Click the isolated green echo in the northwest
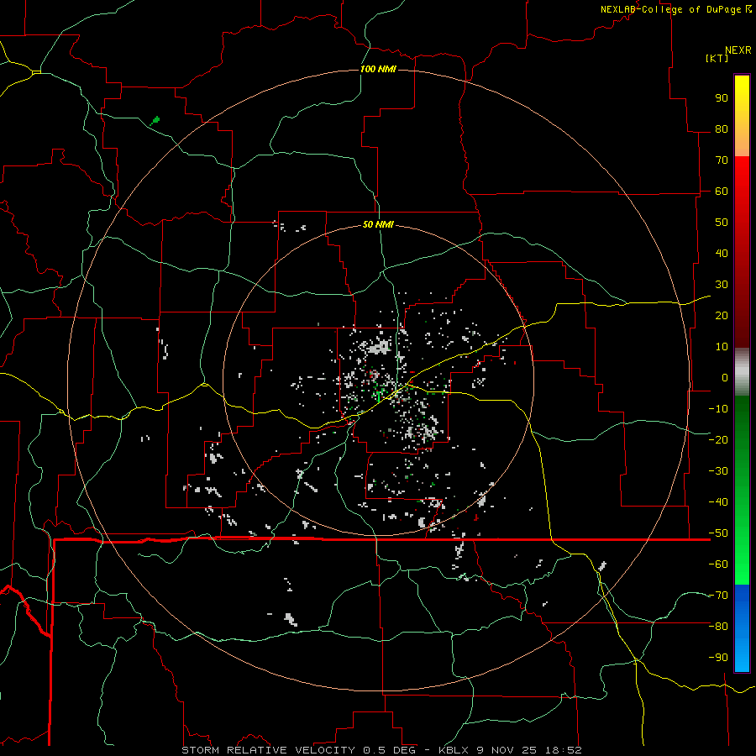The height and width of the screenshot is (756, 756). [155, 120]
